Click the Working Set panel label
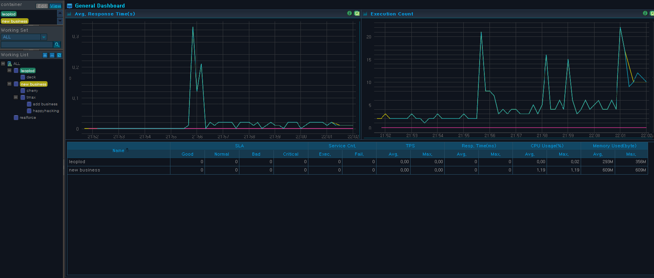Image resolution: width=654 pixels, height=278 pixels. pyautogui.click(x=15, y=30)
